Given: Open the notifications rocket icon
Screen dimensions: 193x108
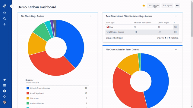Looking at the screenshot, I should 5,80.
